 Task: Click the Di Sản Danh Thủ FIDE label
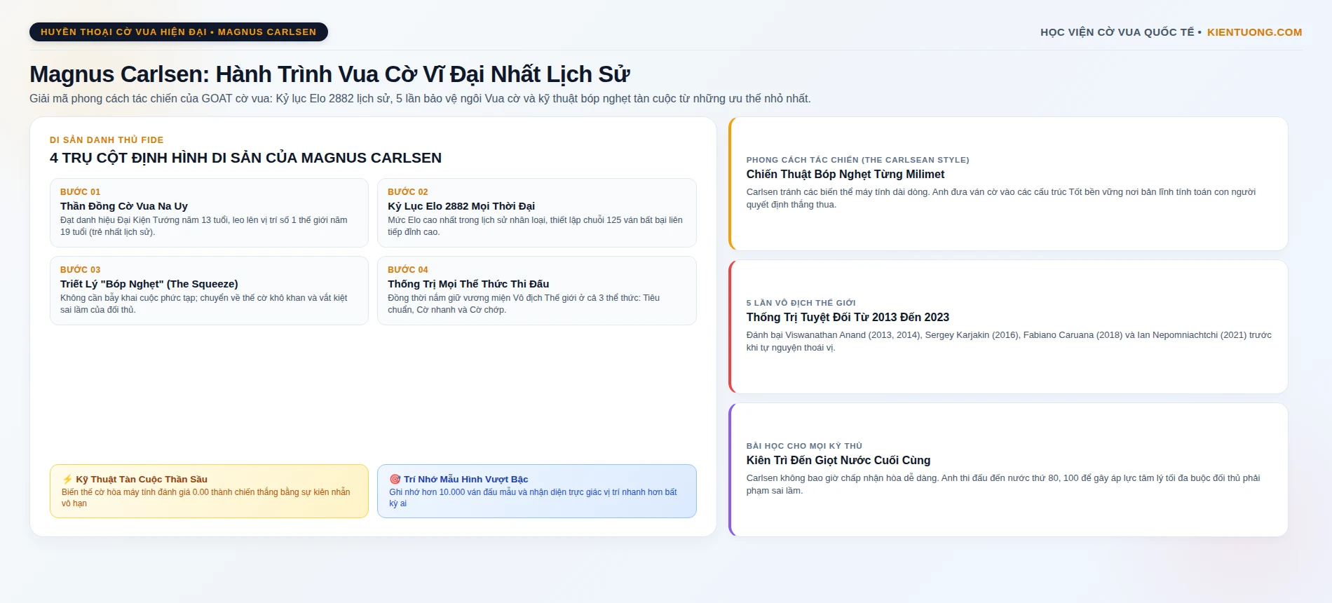(x=107, y=140)
